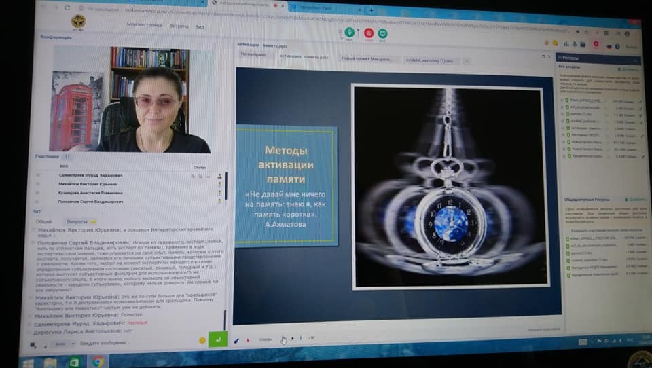The image size is (652, 368).
Task: Click the blue folder icon in top toolbar
Action: pos(583,44)
